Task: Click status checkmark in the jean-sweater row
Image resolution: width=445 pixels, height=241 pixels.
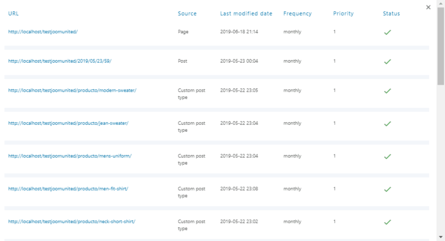Action: point(387,124)
